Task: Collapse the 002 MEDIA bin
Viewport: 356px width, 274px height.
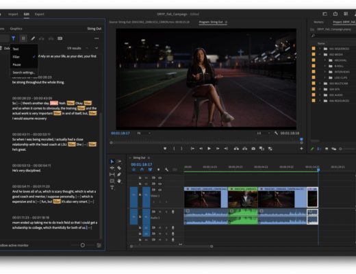Action: [x=320, y=55]
